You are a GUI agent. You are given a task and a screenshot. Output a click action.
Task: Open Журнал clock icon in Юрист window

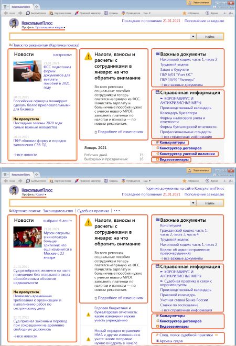[207, 181]
